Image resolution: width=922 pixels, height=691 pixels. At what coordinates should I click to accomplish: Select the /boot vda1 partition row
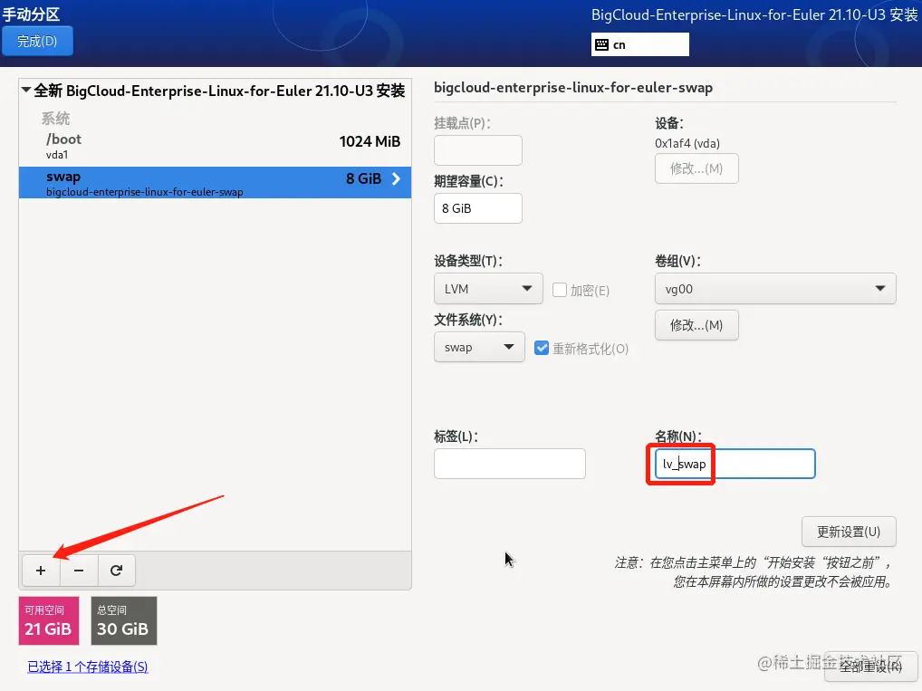(215, 146)
